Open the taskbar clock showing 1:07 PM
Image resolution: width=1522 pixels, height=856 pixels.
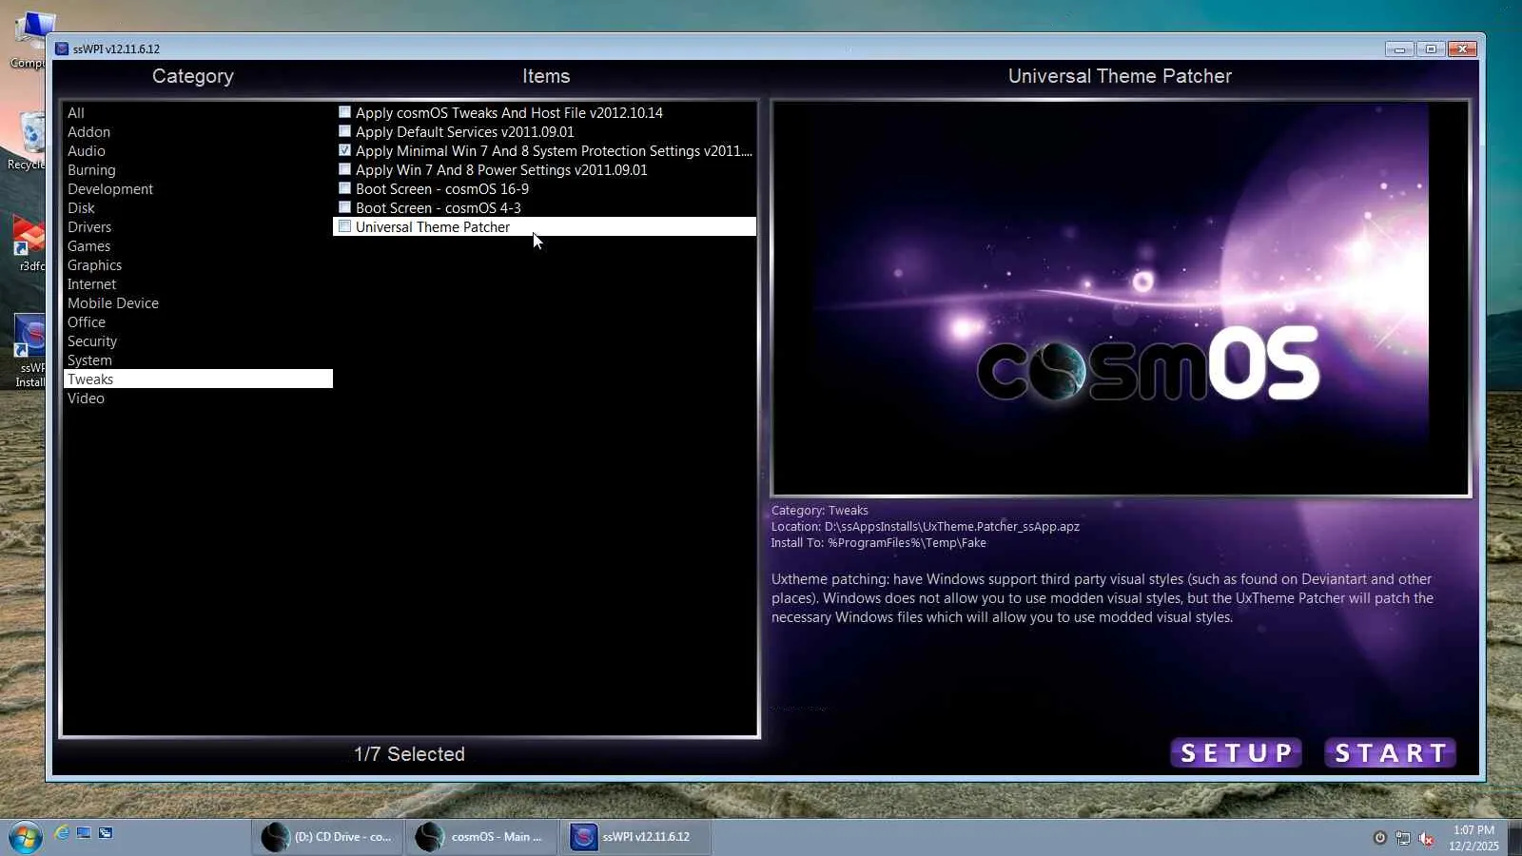click(x=1473, y=838)
